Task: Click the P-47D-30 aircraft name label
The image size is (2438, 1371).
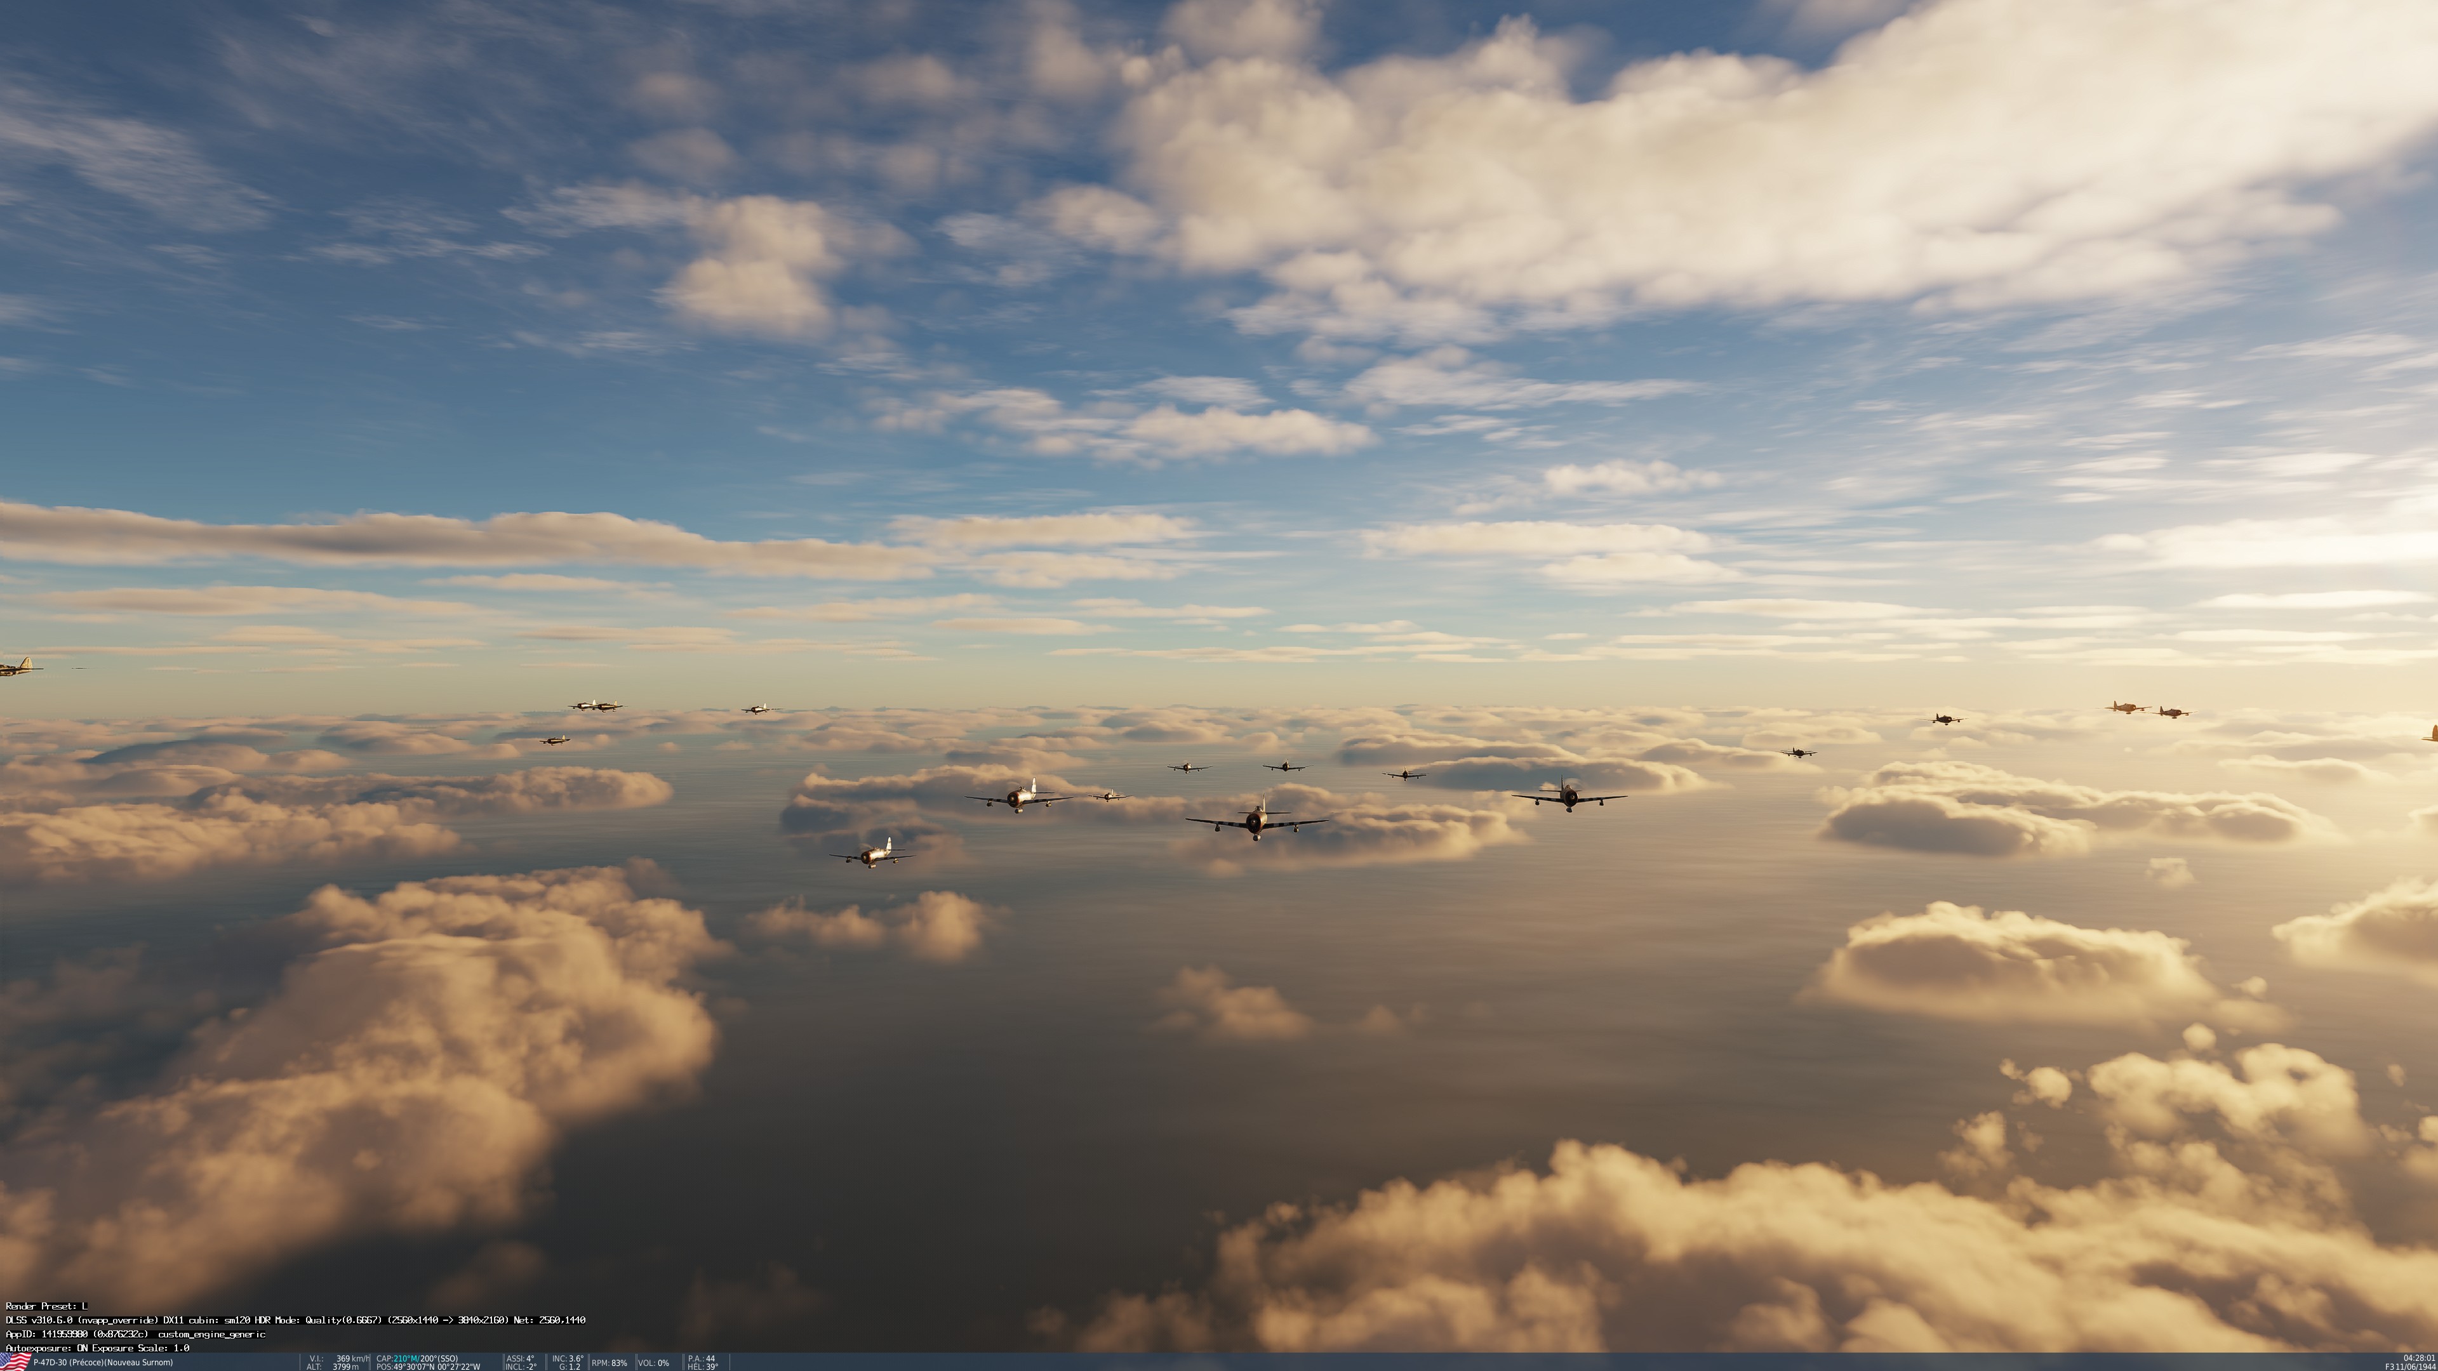Action: pyautogui.click(x=102, y=1363)
